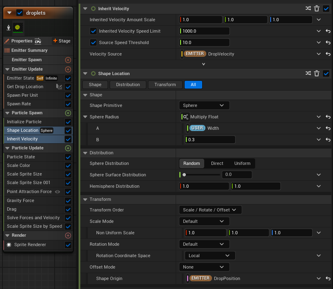Select the Uniform sphere distribution option
This screenshot has width=333, height=289.
[x=242, y=163]
